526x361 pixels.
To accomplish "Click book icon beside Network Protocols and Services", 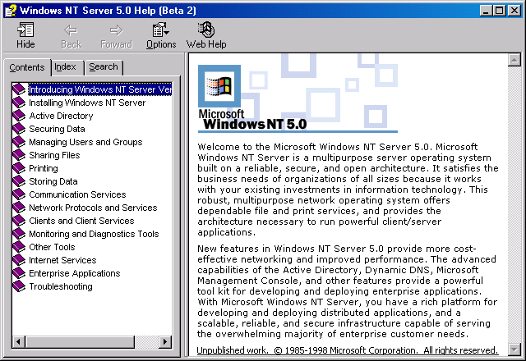I will [19, 208].
